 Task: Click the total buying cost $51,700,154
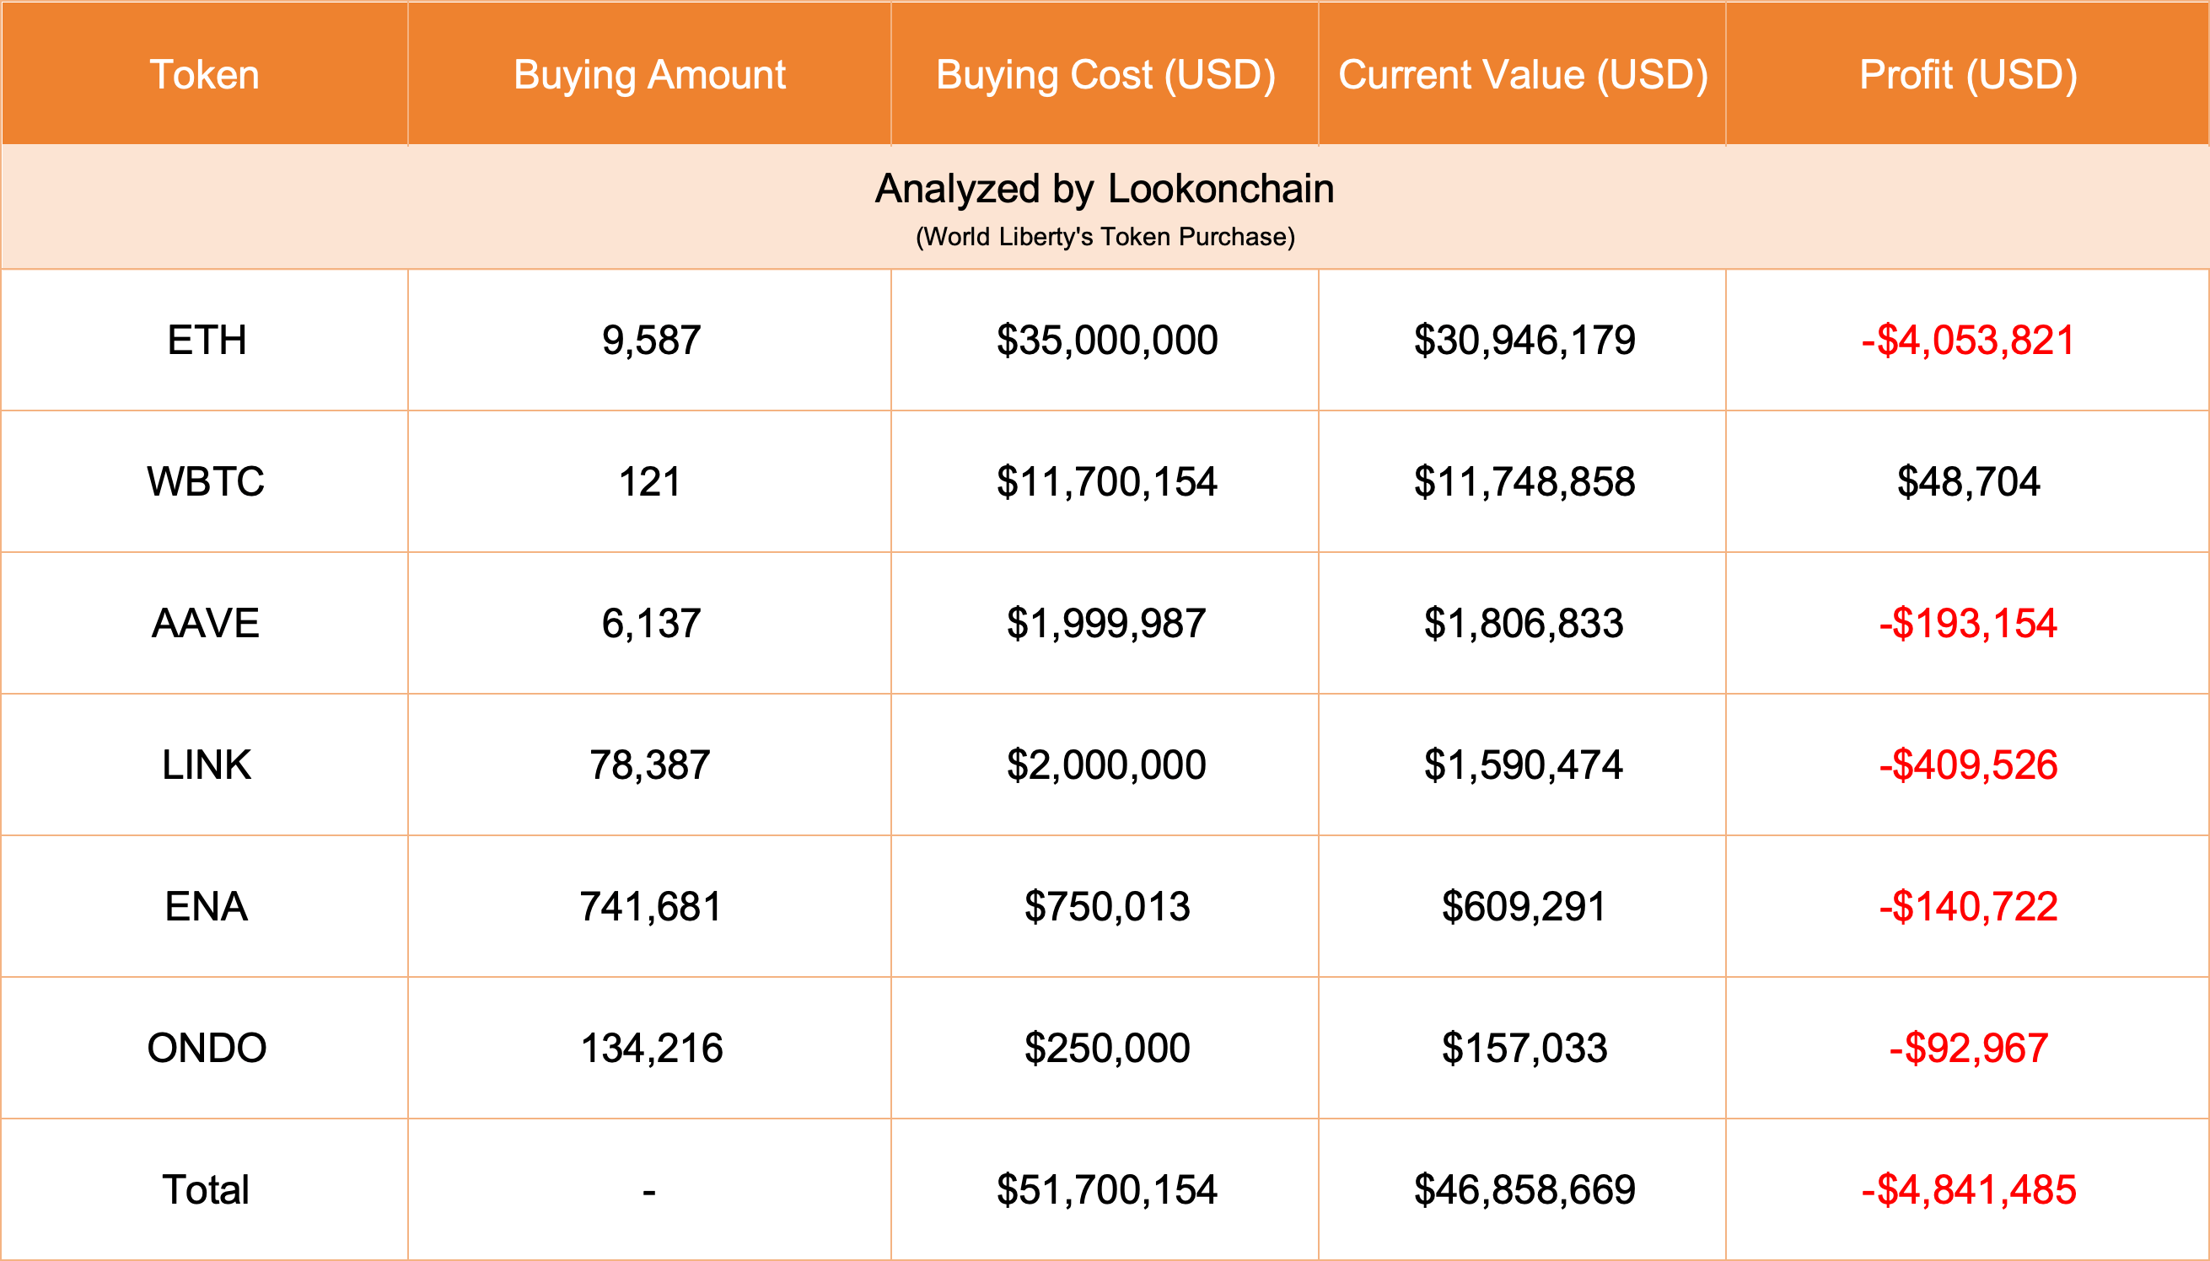pyautogui.click(x=1106, y=1190)
